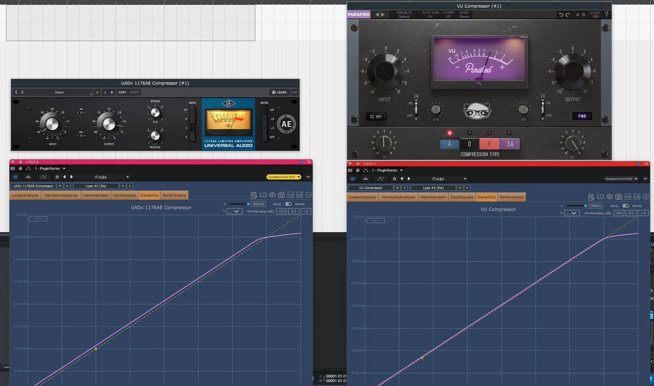Pin the トラック 1 plugin window
The height and width of the screenshot is (386, 654).
[x=639, y=164]
